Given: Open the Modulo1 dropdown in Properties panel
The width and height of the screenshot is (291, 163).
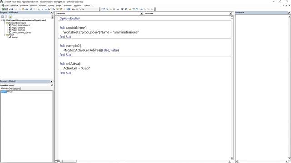Looking at the screenshot, I should tap(51, 85).
